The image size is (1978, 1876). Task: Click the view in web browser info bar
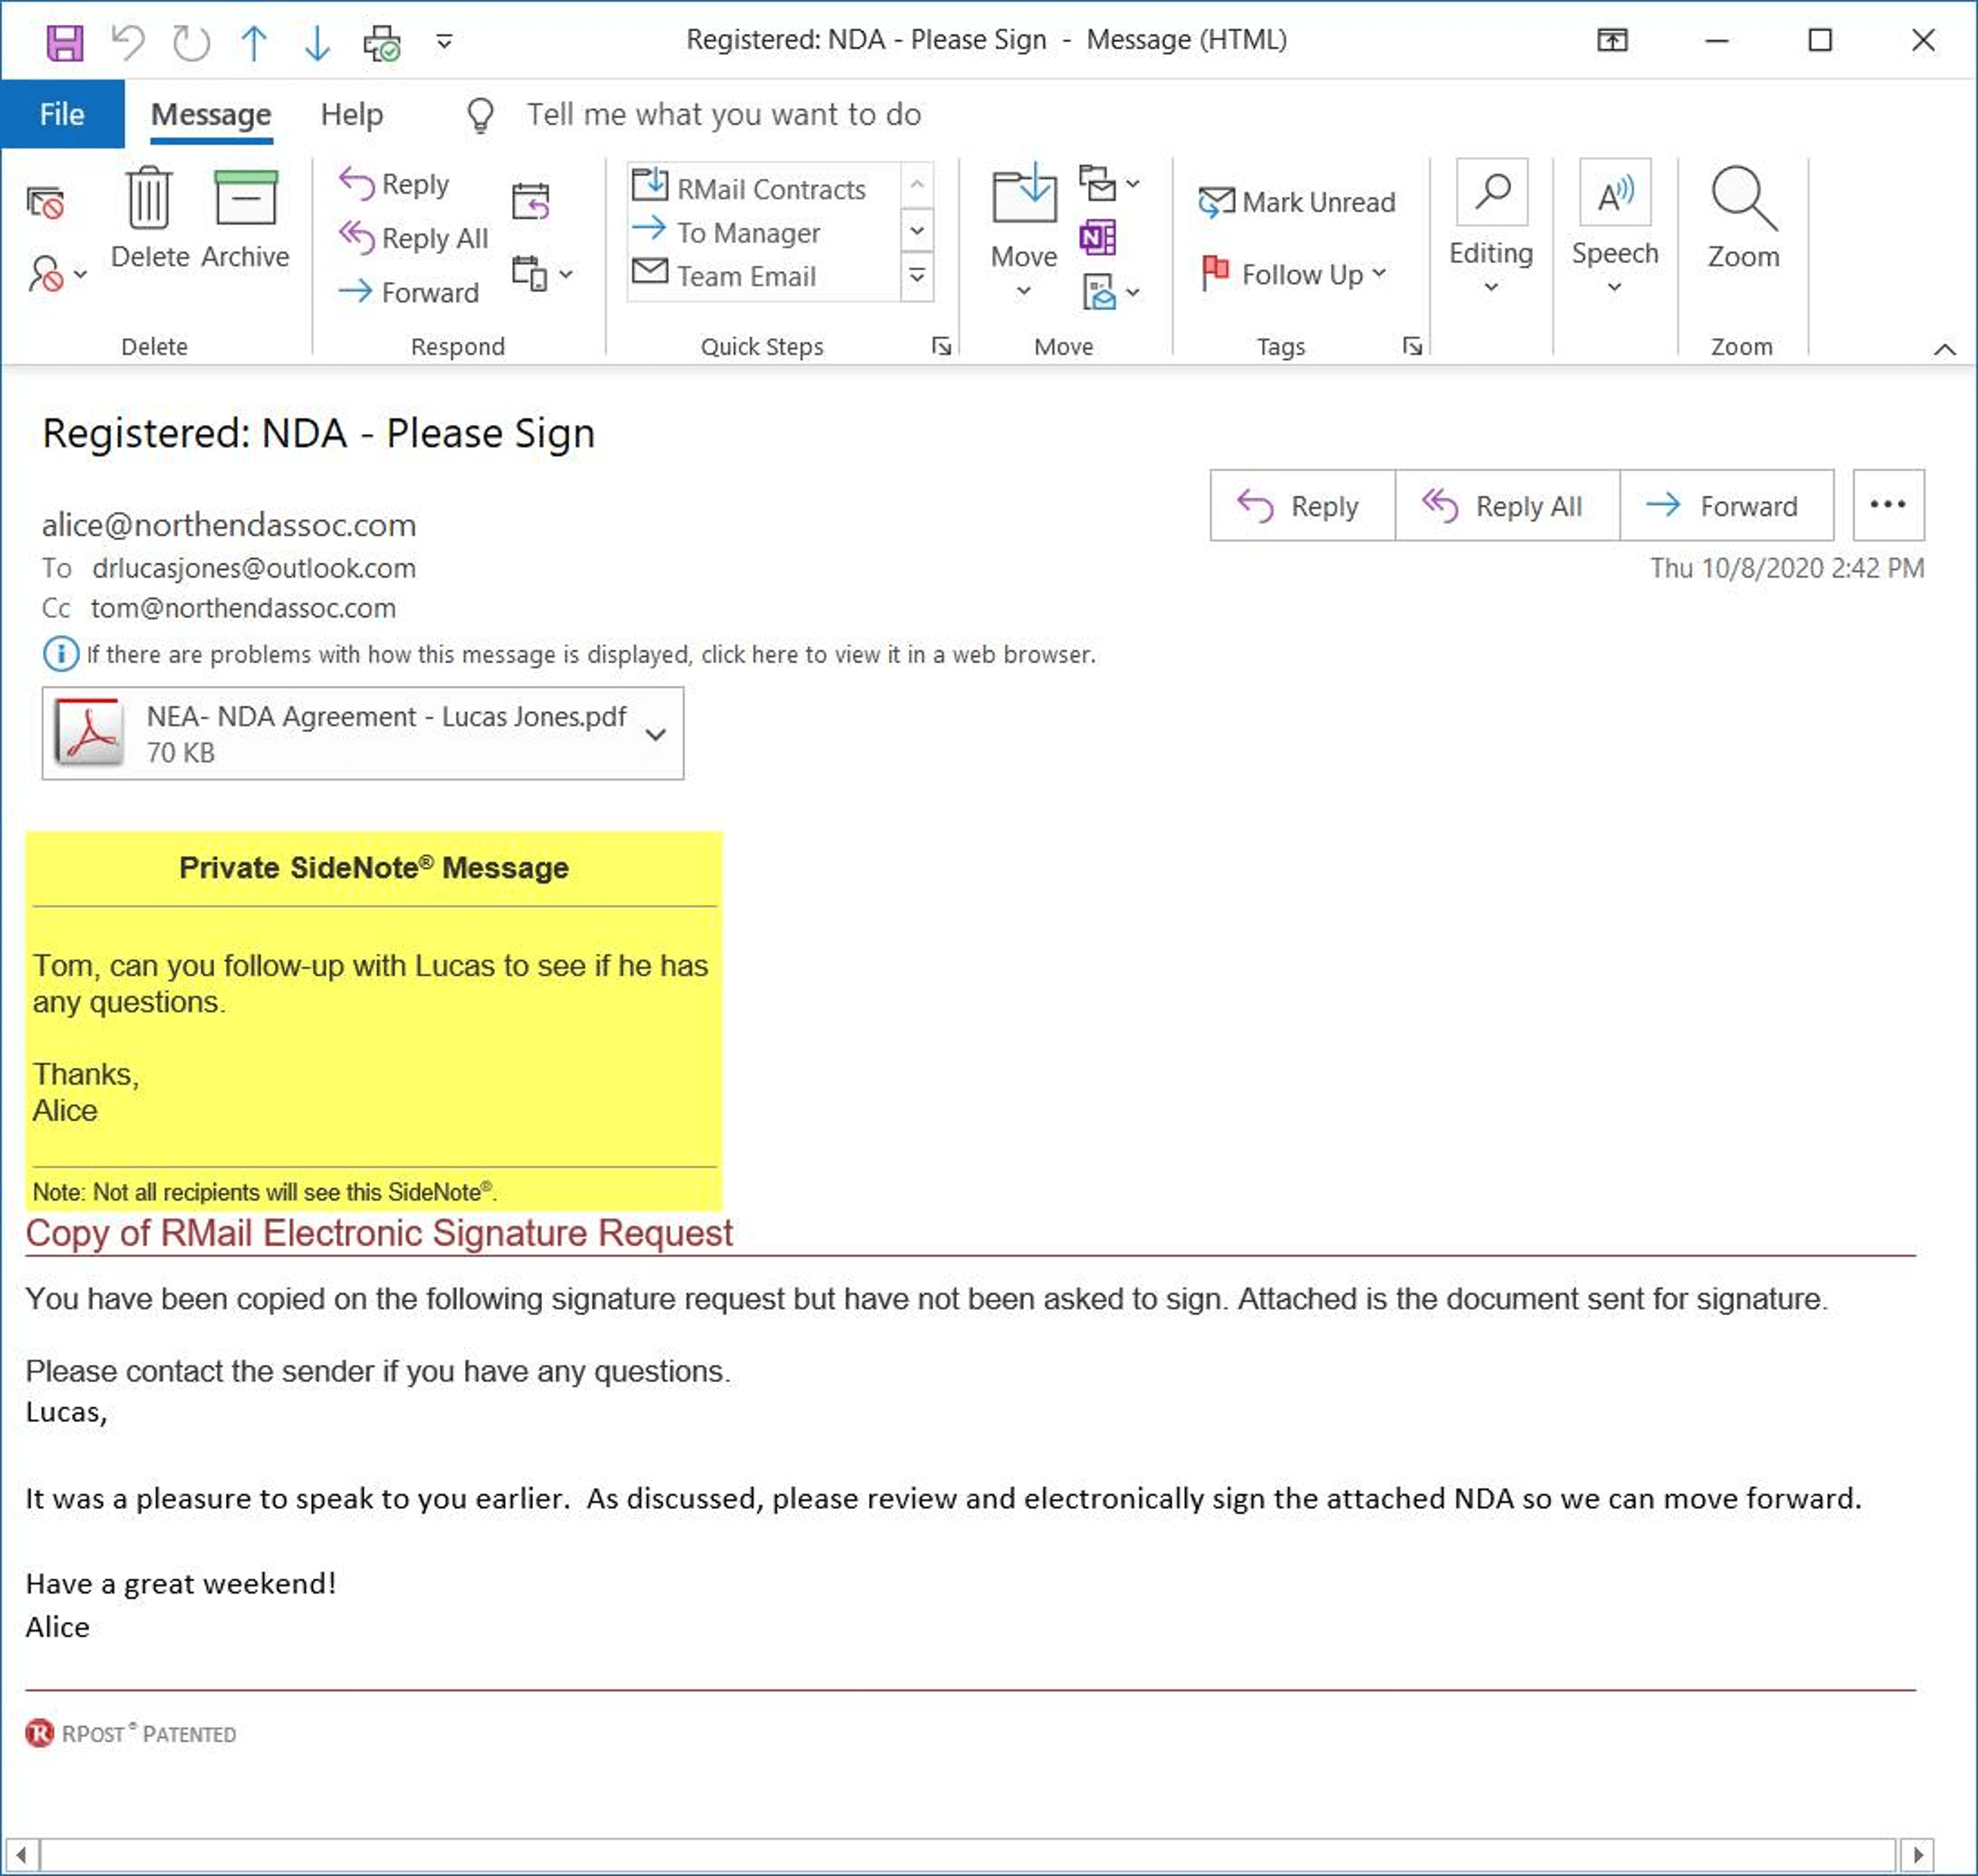pos(590,654)
